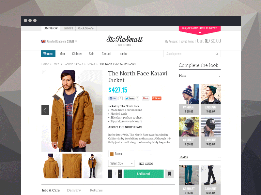Click the orange Share button

157,98
